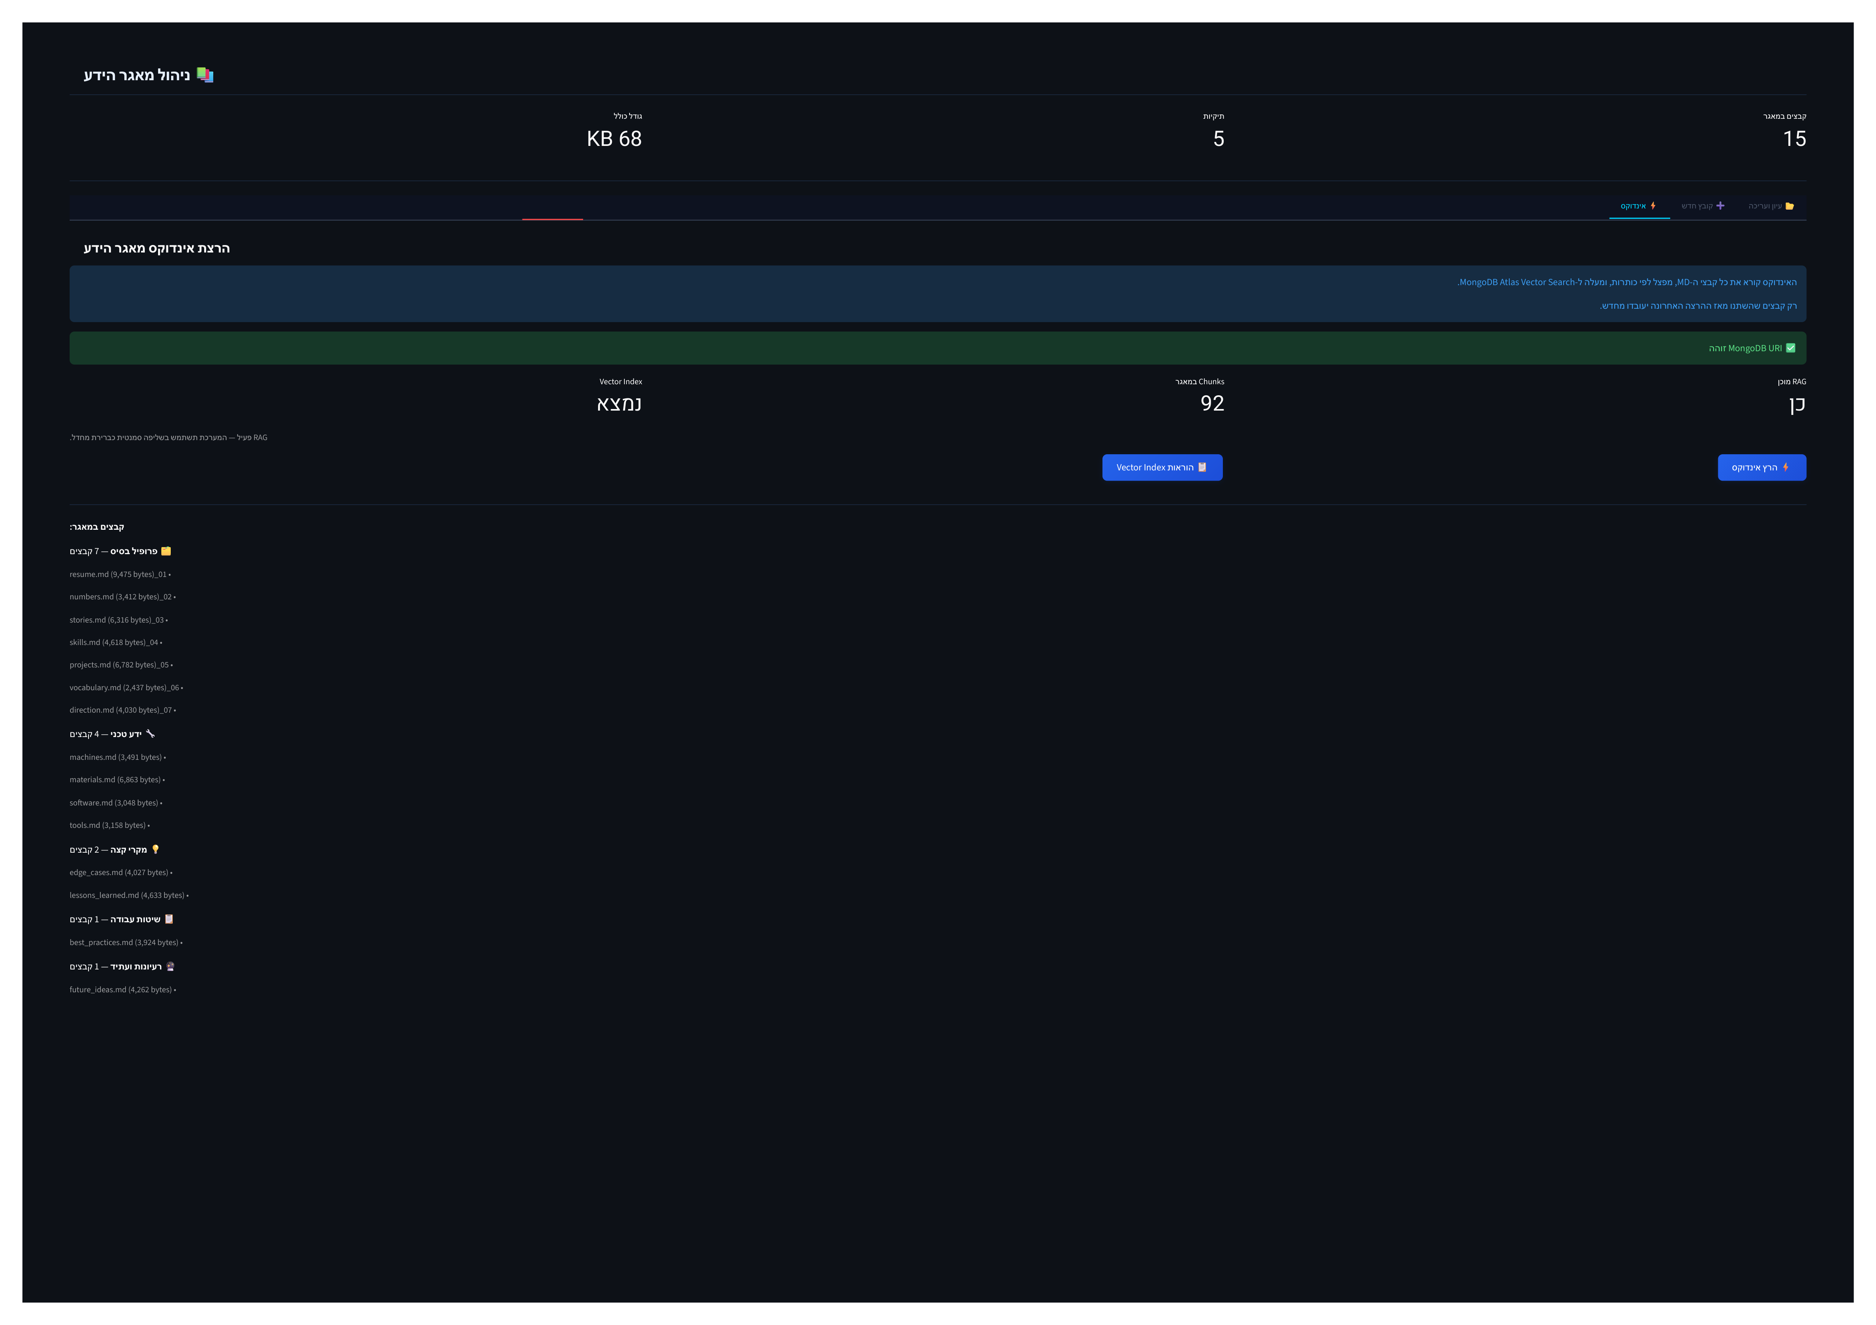Click the books icon beside the page title
Image resolution: width=1876 pixels, height=1325 pixels.
click(x=205, y=75)
